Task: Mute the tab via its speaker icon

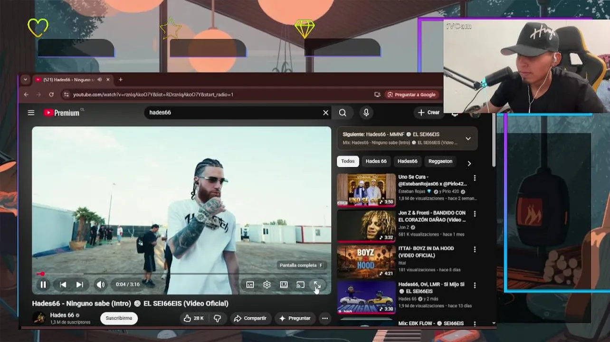Action: pos(99,80)
